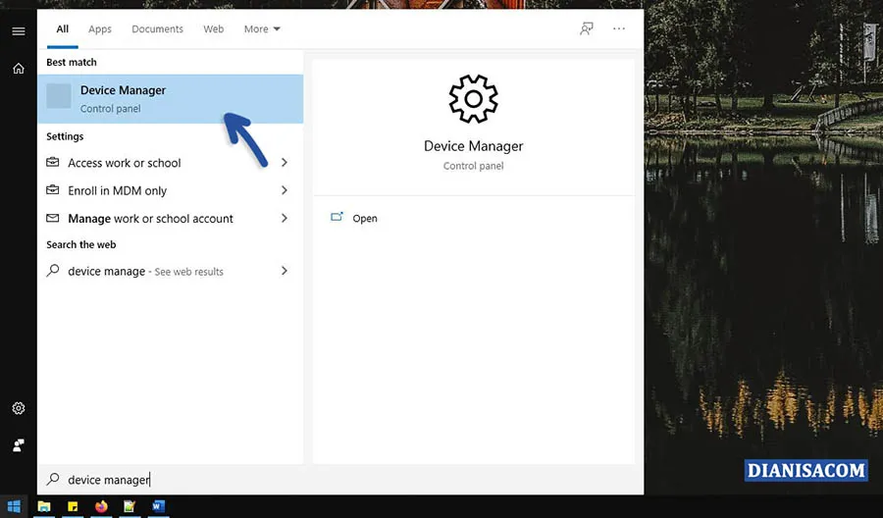The height and width of the screenshot is (518, 883).
Task: Switch to the Documents tab
Action: [x=157, y=28]
